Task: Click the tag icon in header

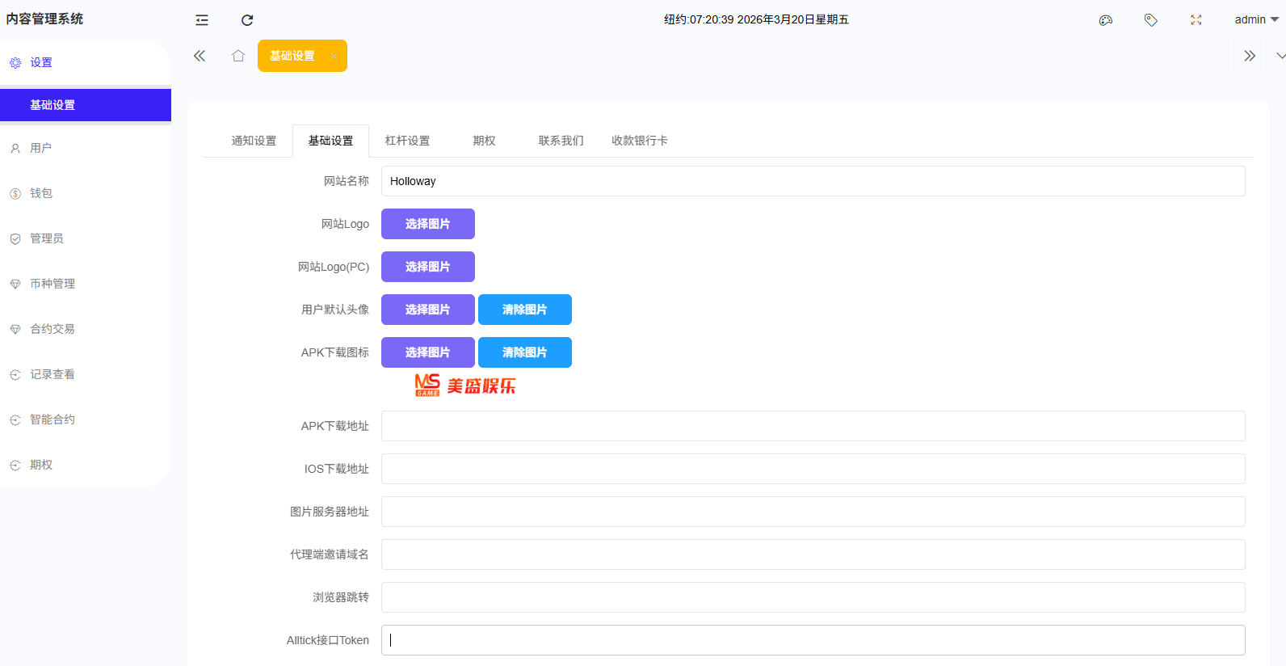Action: pyautogui.click(x=1151, y=20)
